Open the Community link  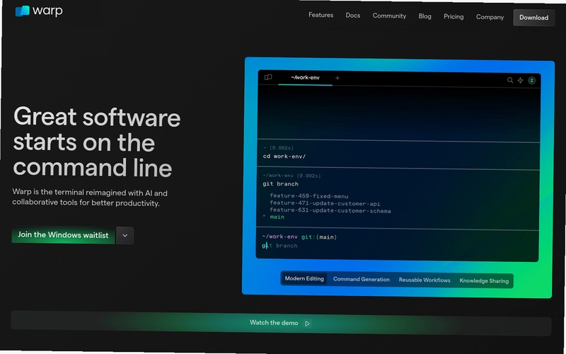(x=389, y=16)
